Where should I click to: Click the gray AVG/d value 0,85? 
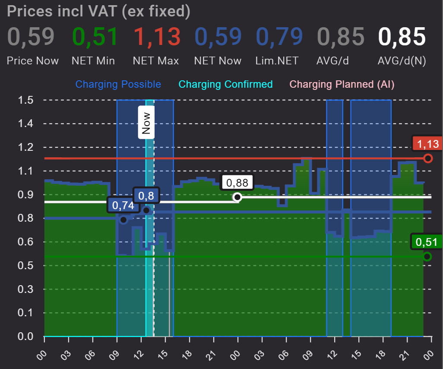pyautogui.click(x=341, y=37)
